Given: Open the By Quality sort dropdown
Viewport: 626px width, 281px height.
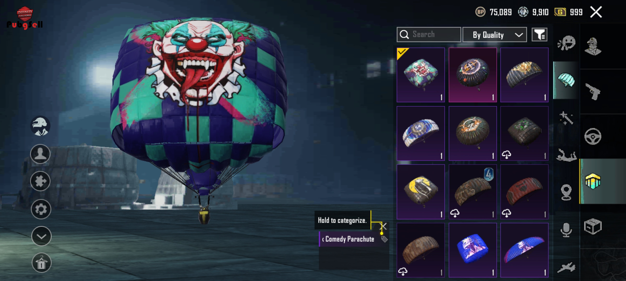Looking at the screenshot, I should [x=495, y=35].
